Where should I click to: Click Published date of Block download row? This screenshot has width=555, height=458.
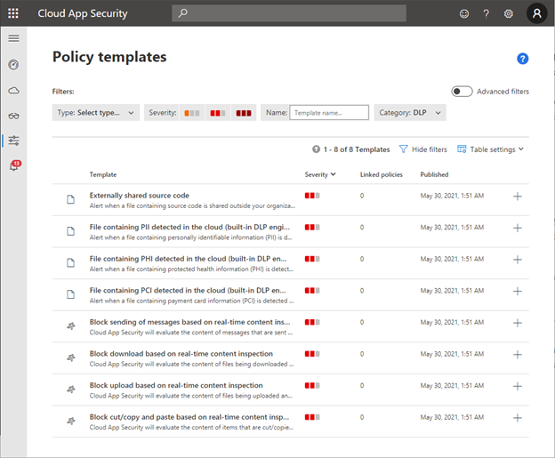452,354
